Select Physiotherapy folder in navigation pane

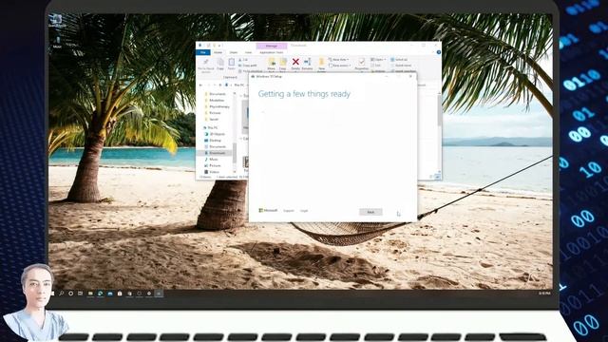218,106
